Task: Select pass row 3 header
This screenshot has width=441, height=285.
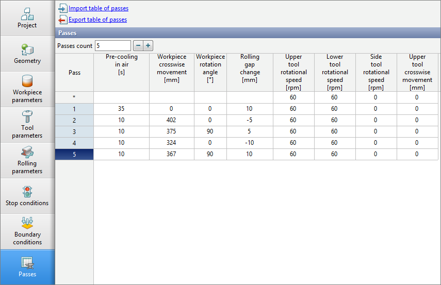Action: [74, 131]
